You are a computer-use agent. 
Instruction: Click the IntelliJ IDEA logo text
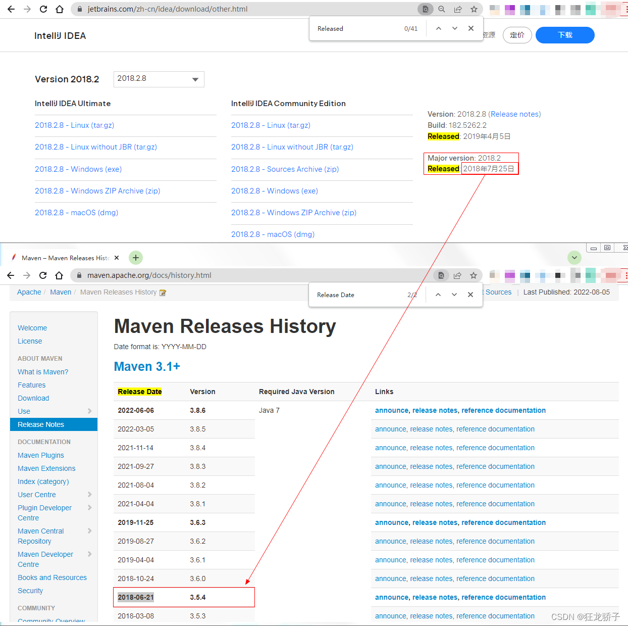(x=60, y=36)
